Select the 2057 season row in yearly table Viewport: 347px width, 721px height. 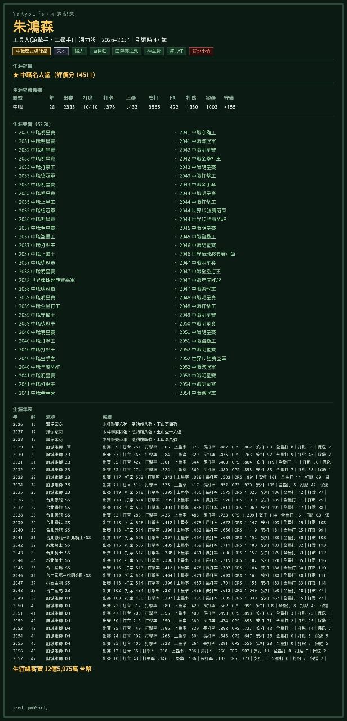point(173,658)
